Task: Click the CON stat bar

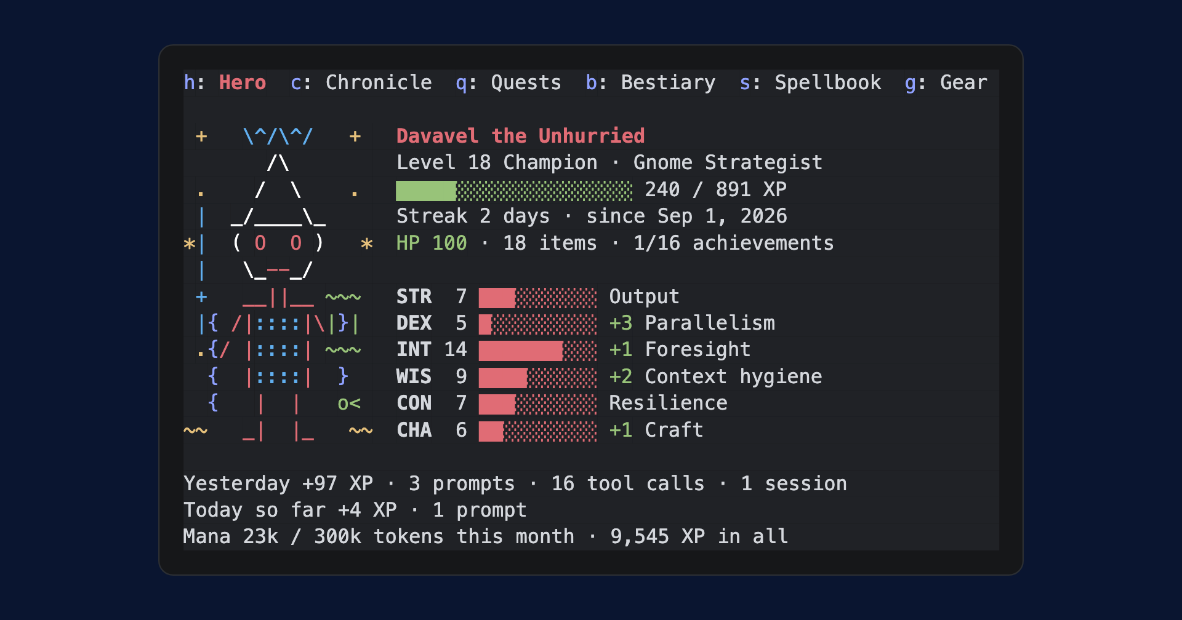Action: (537, 404)
